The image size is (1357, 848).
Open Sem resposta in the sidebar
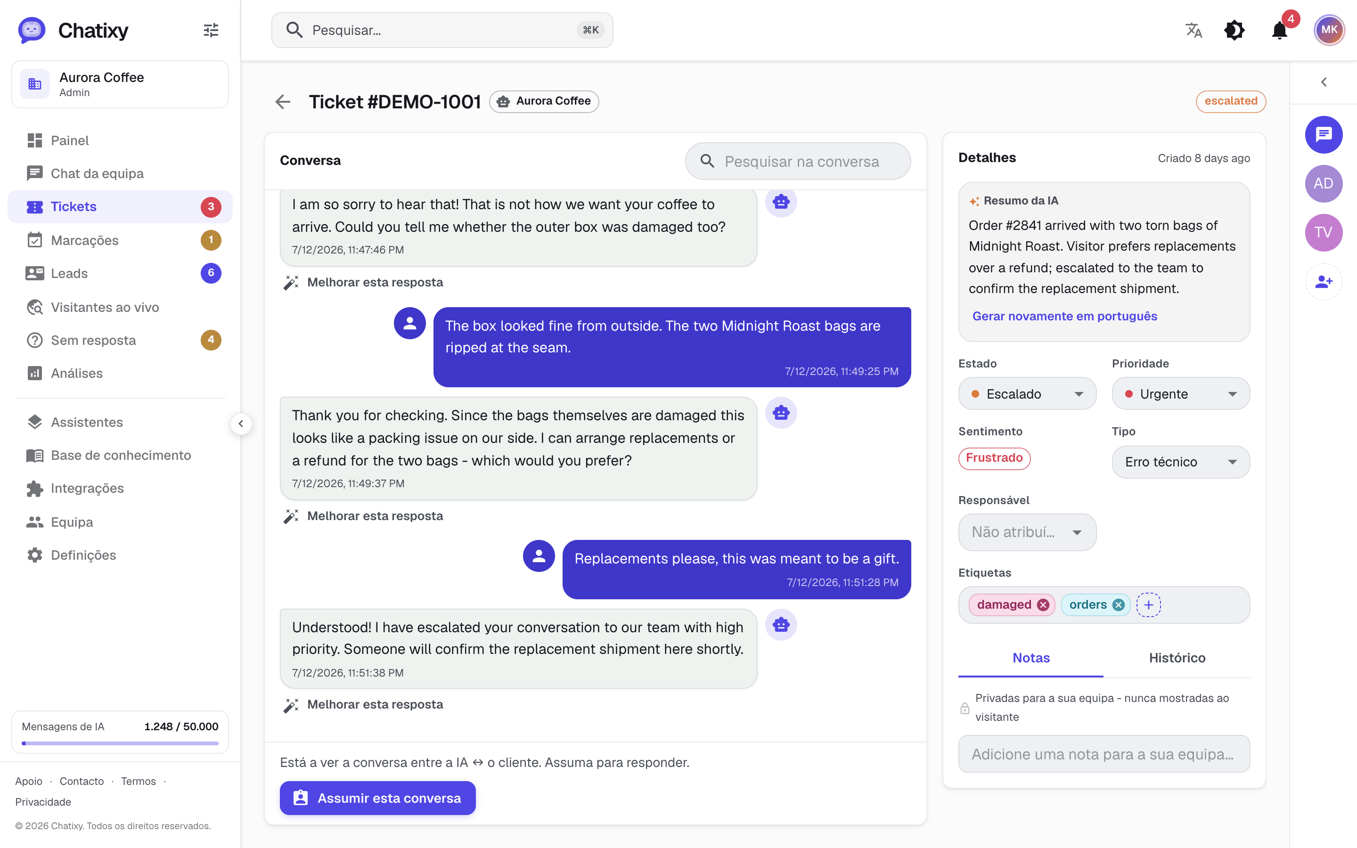tap(120, 340)
